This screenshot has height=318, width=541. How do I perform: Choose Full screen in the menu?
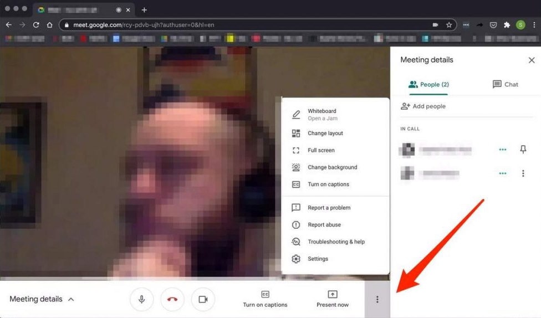tap(335, 150)
